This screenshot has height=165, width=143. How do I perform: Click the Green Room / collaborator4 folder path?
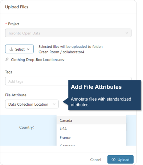[x=61, y=52]
